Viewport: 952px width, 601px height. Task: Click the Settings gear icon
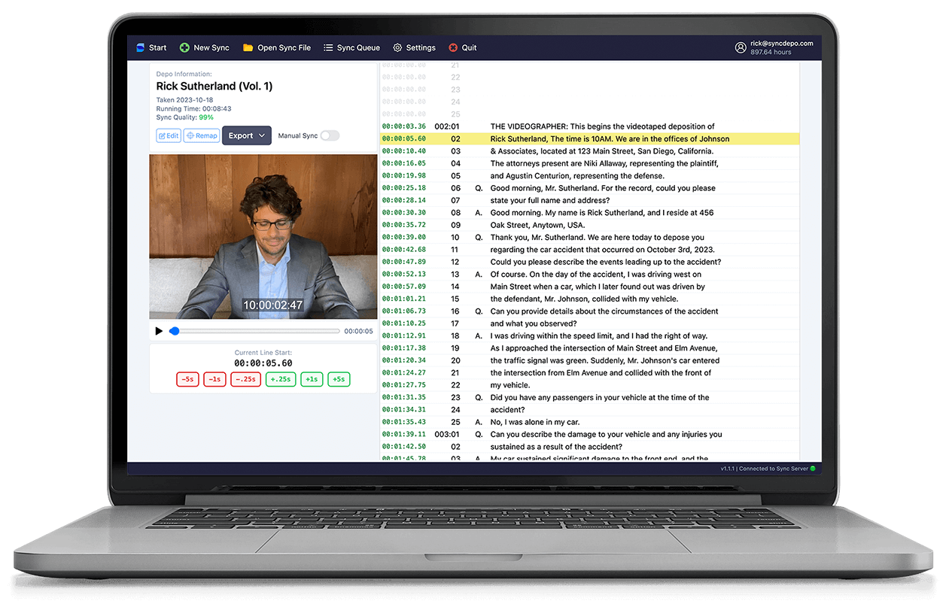pos(397,47)
